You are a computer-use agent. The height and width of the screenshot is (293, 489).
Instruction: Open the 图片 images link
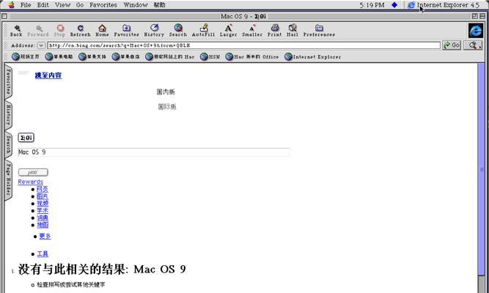[x=43, y=196]
